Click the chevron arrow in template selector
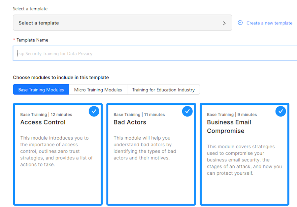 click(224, 23)
